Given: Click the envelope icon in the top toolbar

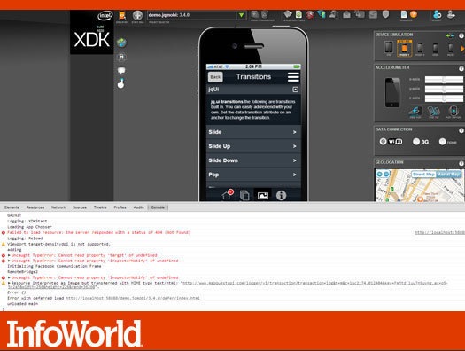Looking at the screenshot, I should 346,14.
